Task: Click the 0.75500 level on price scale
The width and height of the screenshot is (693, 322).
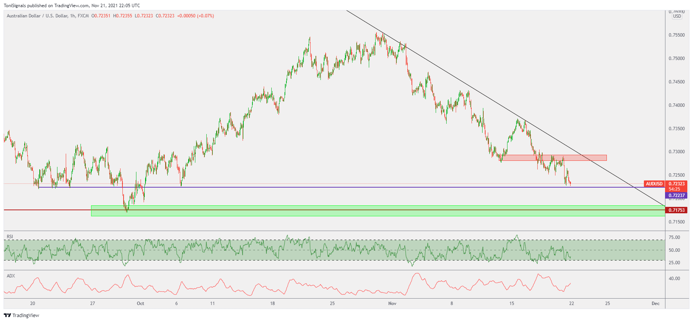Action: pyautogui.click(x=676, y=35)
